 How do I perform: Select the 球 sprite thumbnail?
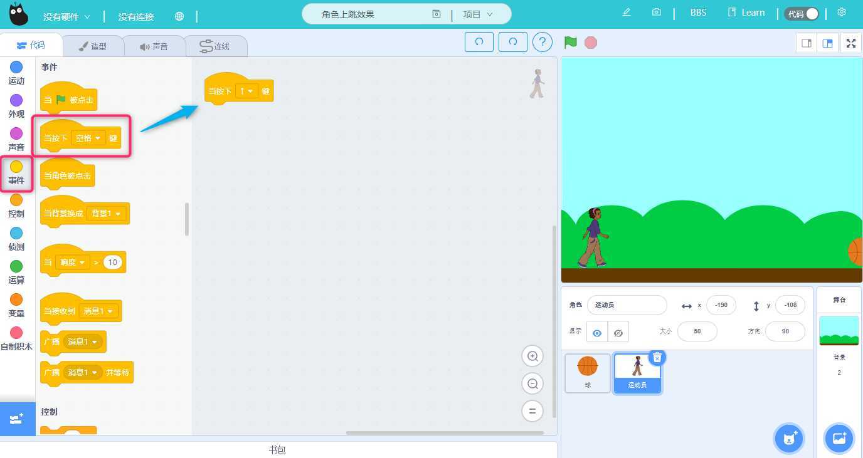click(x=588, y=373)
